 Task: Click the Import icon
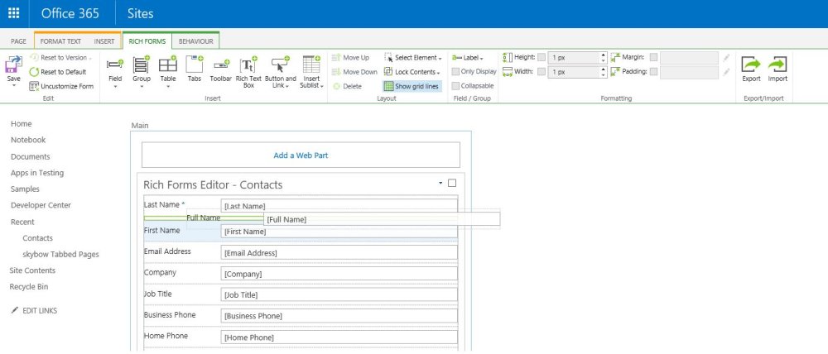tap(777, 65)
